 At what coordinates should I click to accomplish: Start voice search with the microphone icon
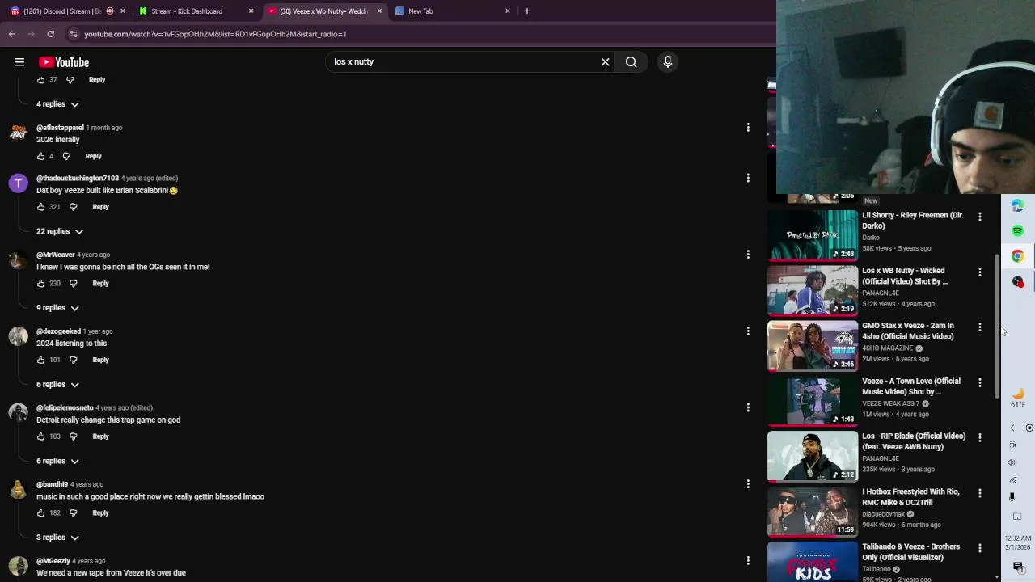click(668, 62)
